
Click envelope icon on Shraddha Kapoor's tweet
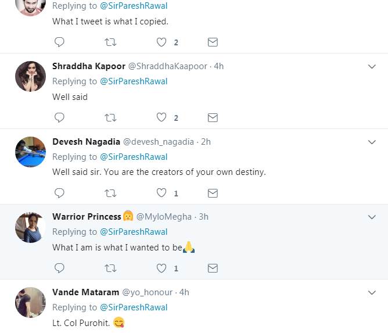213,117
